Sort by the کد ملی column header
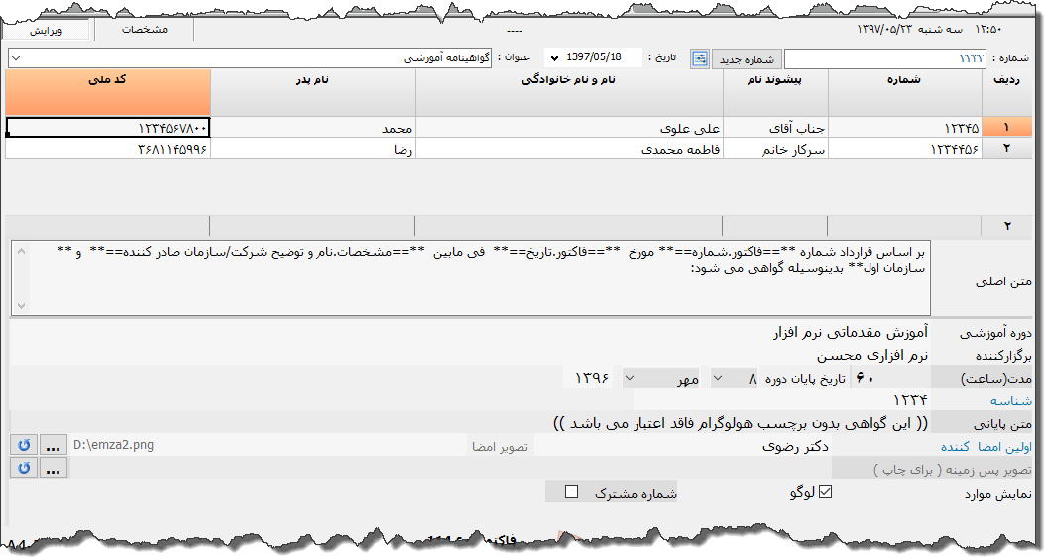The image size is (1044, 558). tap(108, 92)
